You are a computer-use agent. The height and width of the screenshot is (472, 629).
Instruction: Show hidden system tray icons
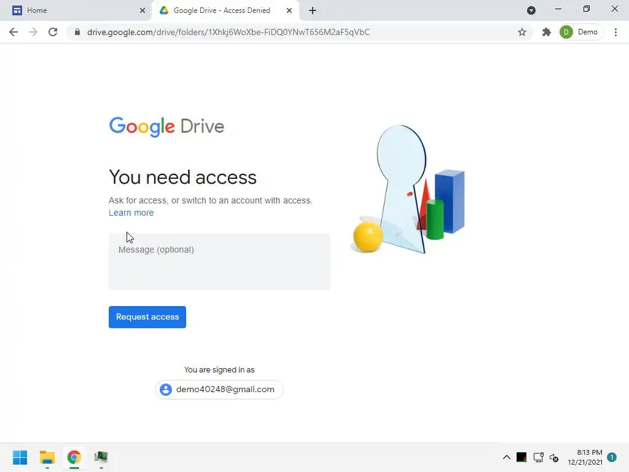507,457
